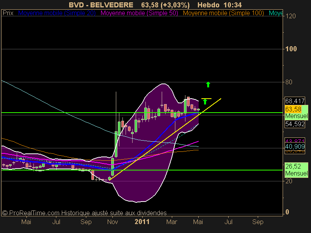The image size is (311, 233).
Task: Click the cyan 40,909 price label
Action: pyautogui.click(x=295, y=146)
